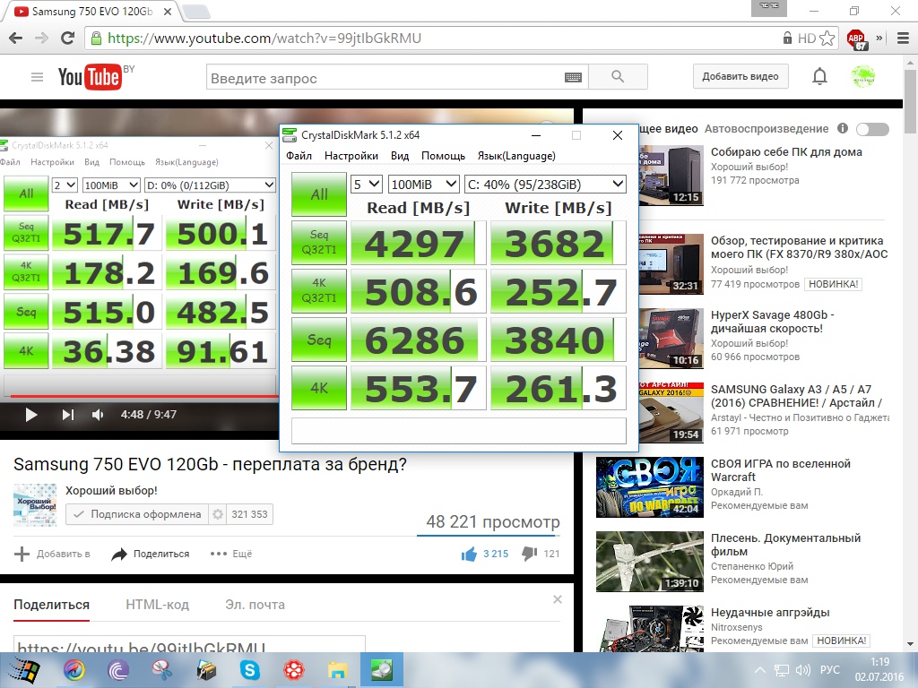Go back in browser history
Image resolution: width=918 pixels, height=688 pixels.
tap(16, 39)
